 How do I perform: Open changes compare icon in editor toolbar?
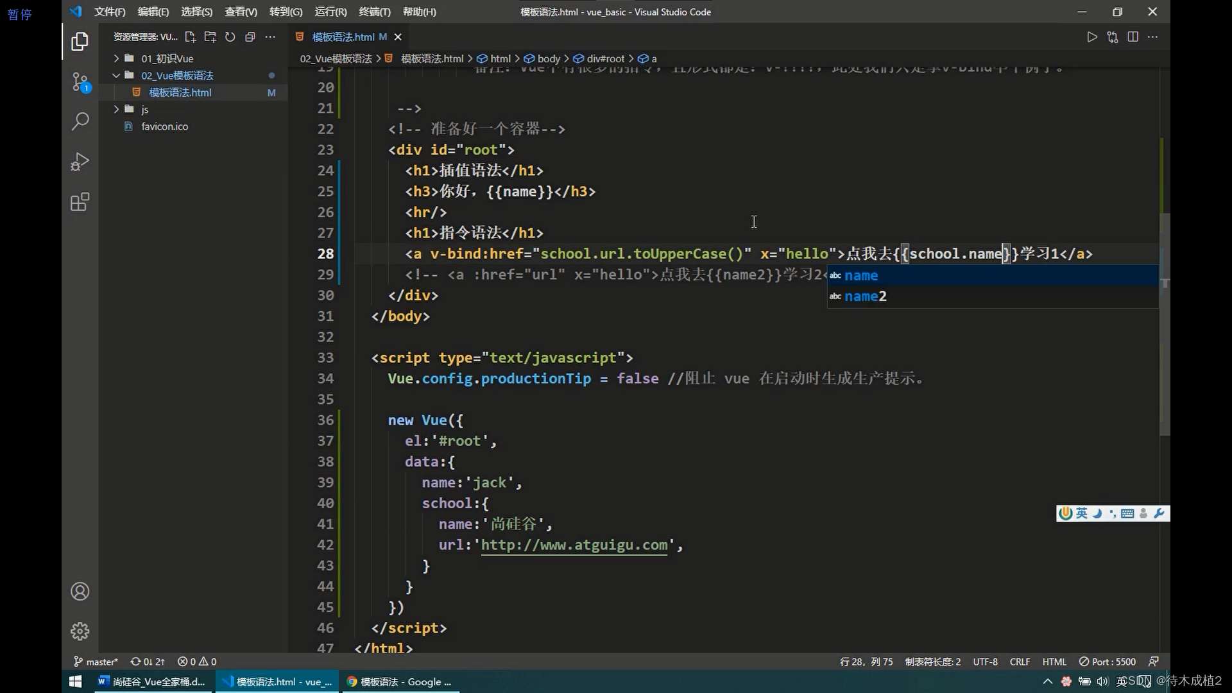tap(1113, 37)
